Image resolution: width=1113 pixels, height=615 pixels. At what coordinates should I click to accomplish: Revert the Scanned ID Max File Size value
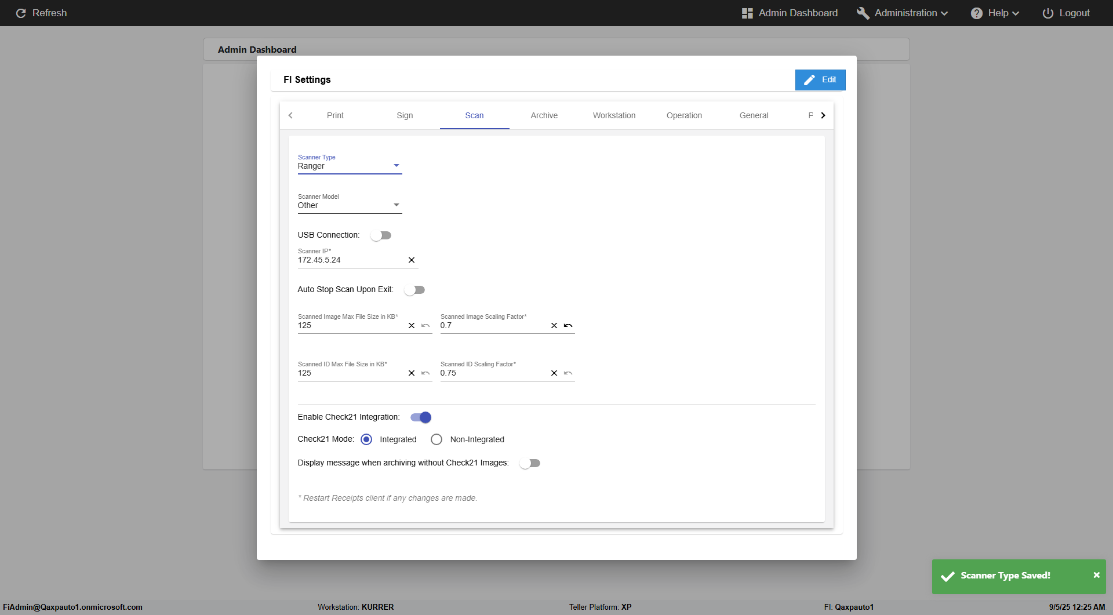(x=425, y=373)
